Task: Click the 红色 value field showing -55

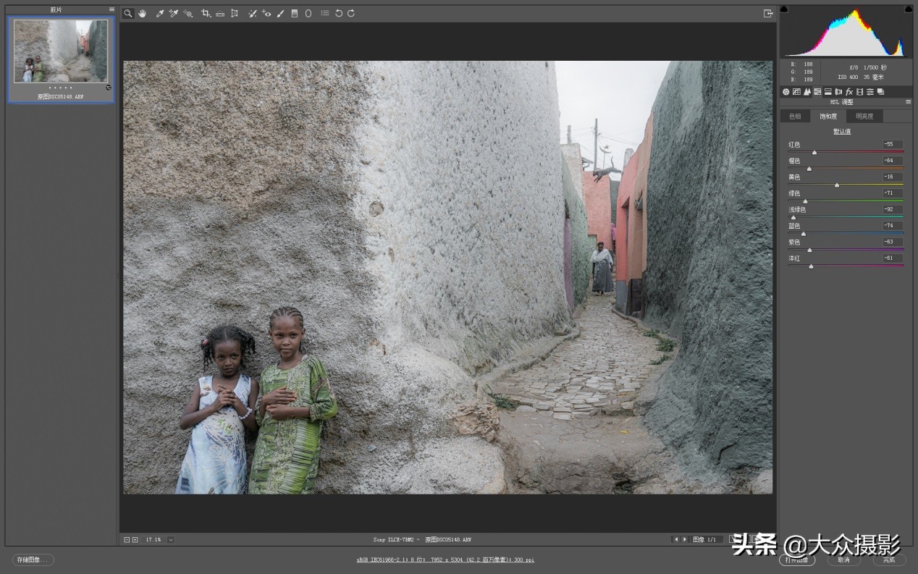Action: point(893,144)
